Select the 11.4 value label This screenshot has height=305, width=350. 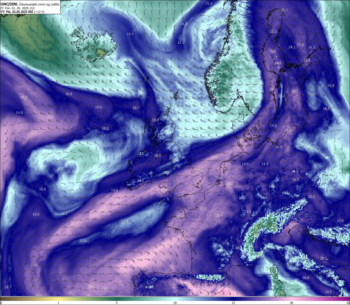pyautogui.click(x=125, y=222)
